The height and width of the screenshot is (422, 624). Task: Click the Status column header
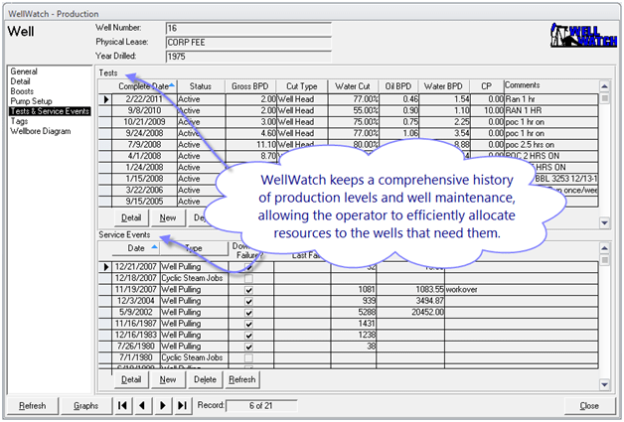(x=201, y=86)
